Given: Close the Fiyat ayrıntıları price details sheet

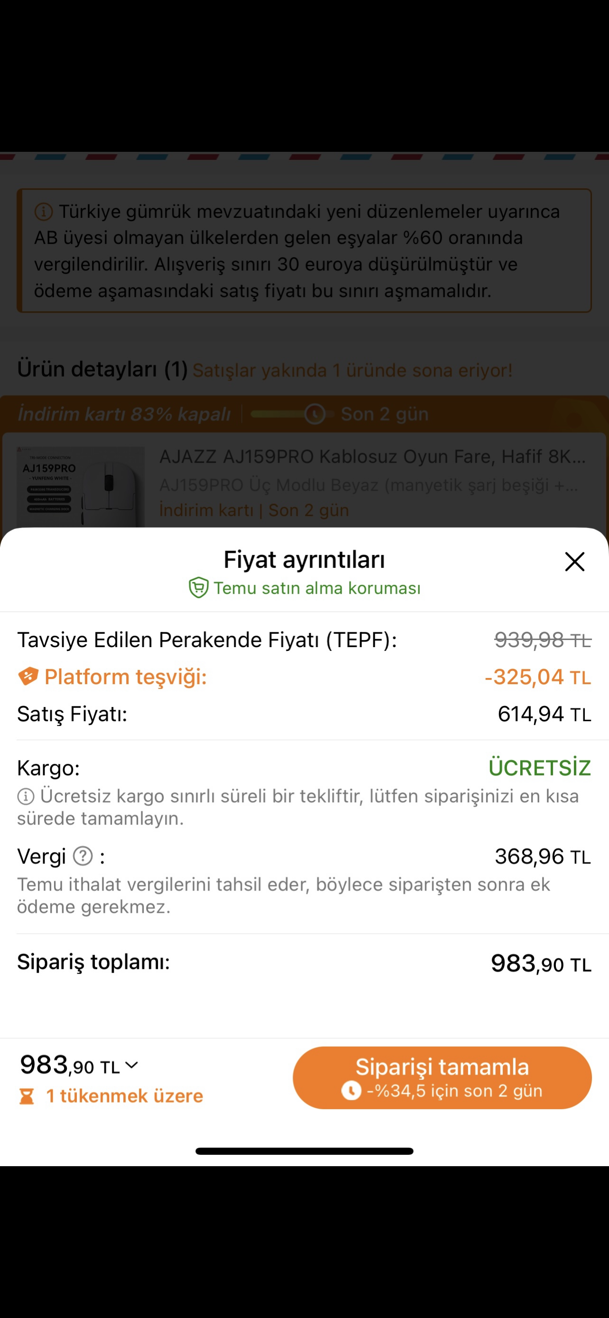Looking at the screenshot, I should [574, 561].
